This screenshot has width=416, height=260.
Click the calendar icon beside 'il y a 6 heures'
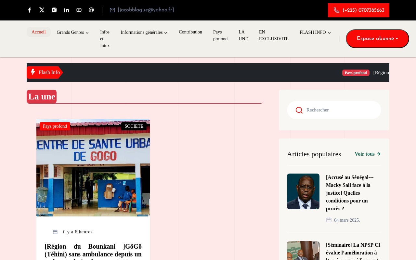(x=55, y=232)
